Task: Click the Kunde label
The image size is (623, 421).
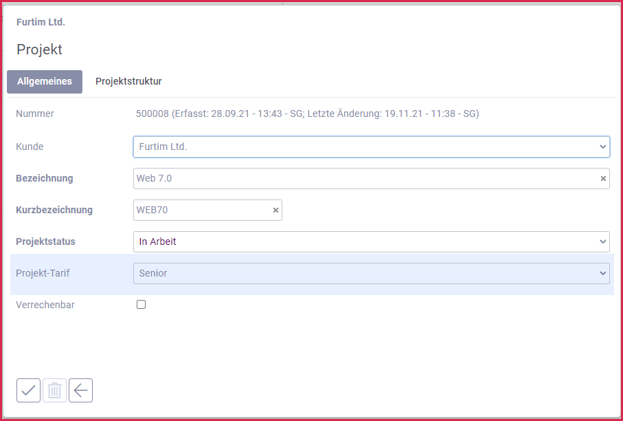Action: (x=30, y=147)
